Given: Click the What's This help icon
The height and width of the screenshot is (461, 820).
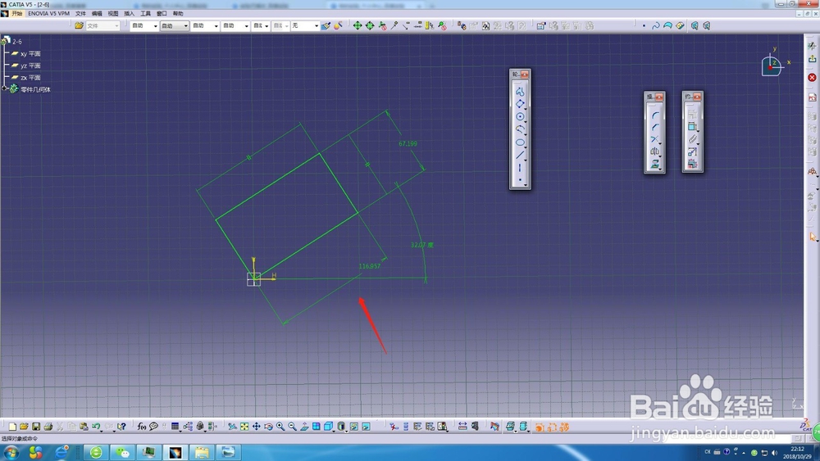Looking at the screenshot, I should (x=121, y=427).
